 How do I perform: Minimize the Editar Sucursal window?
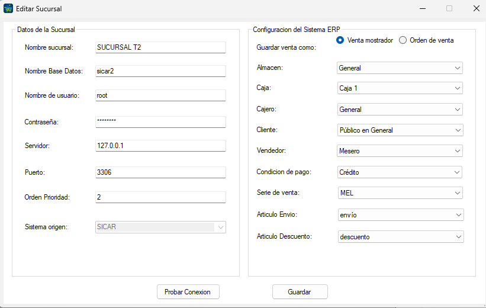click(x=423, y=8)
